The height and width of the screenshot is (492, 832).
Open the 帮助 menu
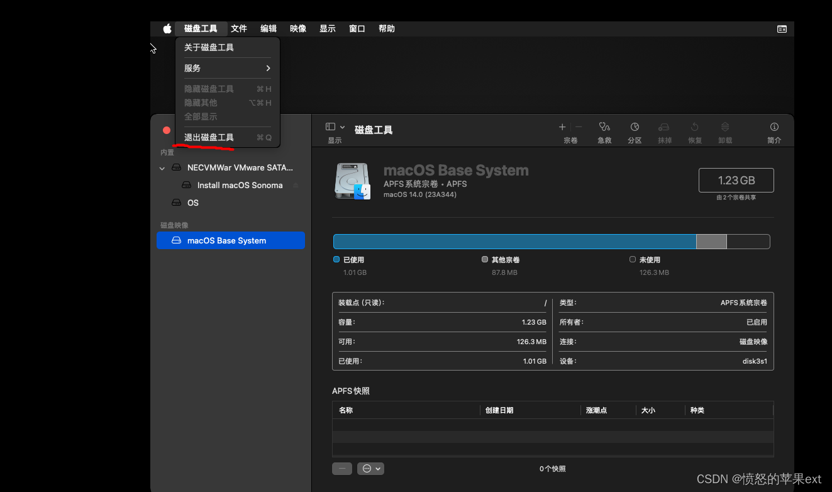[387, 28]
